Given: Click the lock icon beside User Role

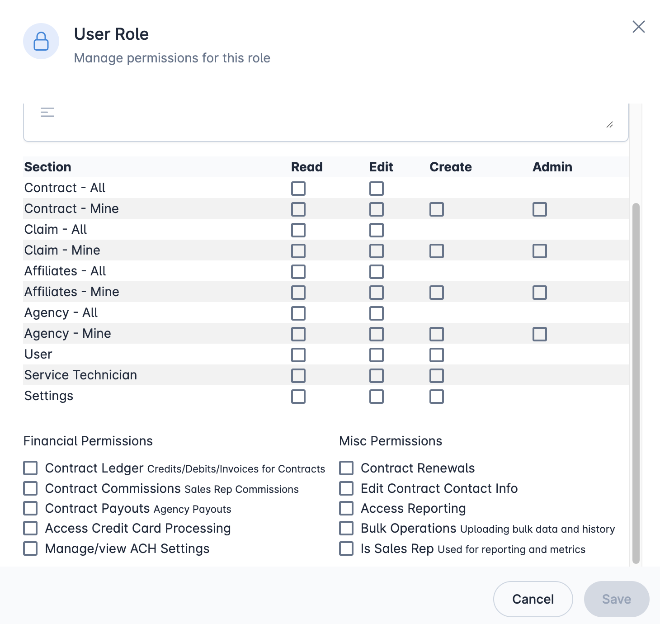Looking at the screenshot, I should [41, 42].
